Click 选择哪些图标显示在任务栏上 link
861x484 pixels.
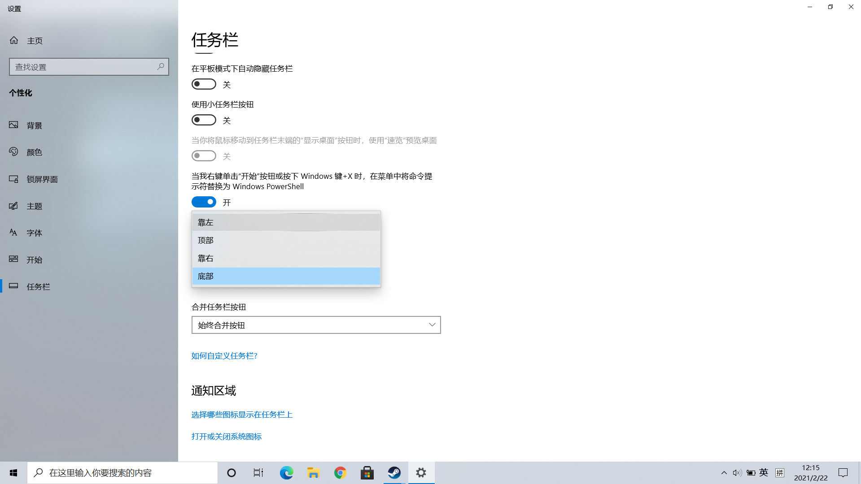tap(242, 415)
